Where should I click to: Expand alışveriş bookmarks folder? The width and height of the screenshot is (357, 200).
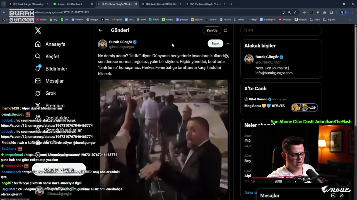(x=329, y=19)
